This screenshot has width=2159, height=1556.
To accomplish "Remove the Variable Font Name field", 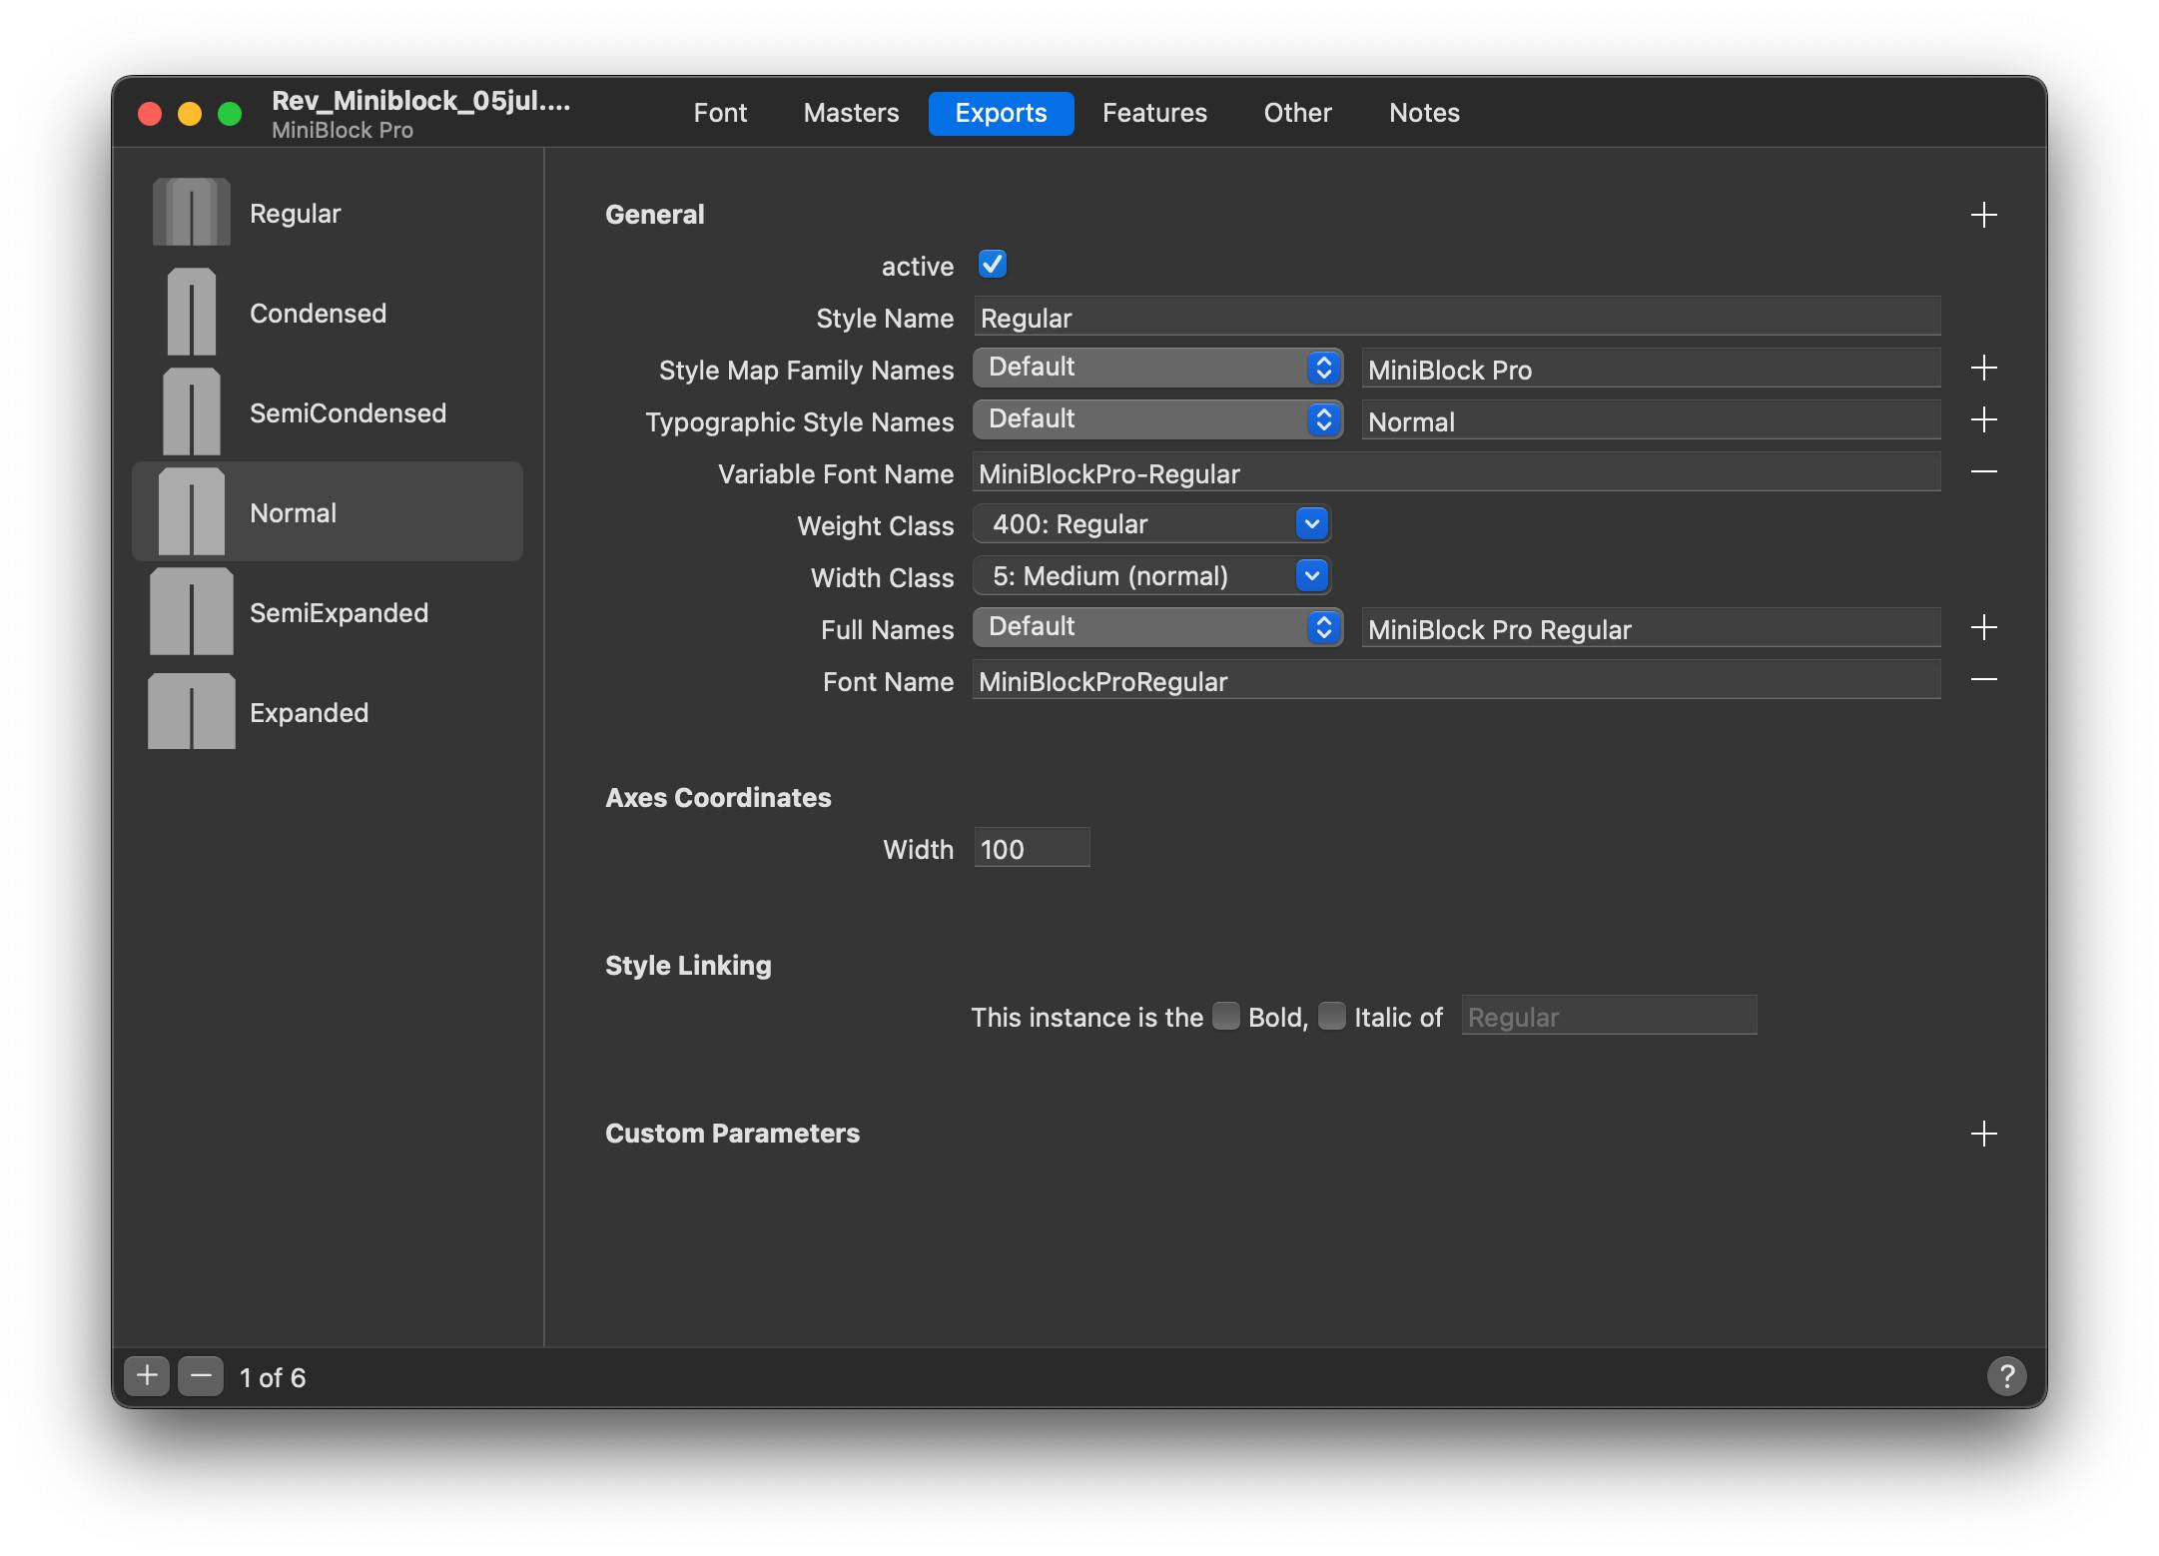I will (x=1983, y=471).
